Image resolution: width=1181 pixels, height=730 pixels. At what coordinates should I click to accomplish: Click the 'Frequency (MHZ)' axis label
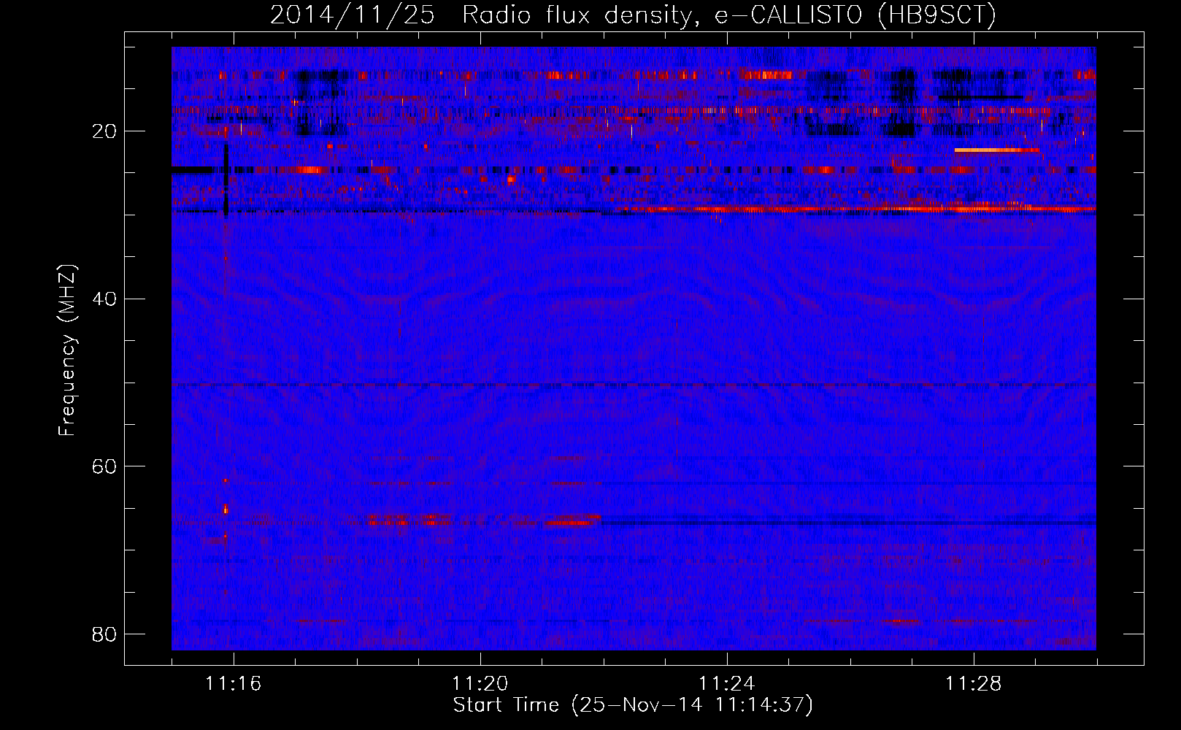coord(67,350)
